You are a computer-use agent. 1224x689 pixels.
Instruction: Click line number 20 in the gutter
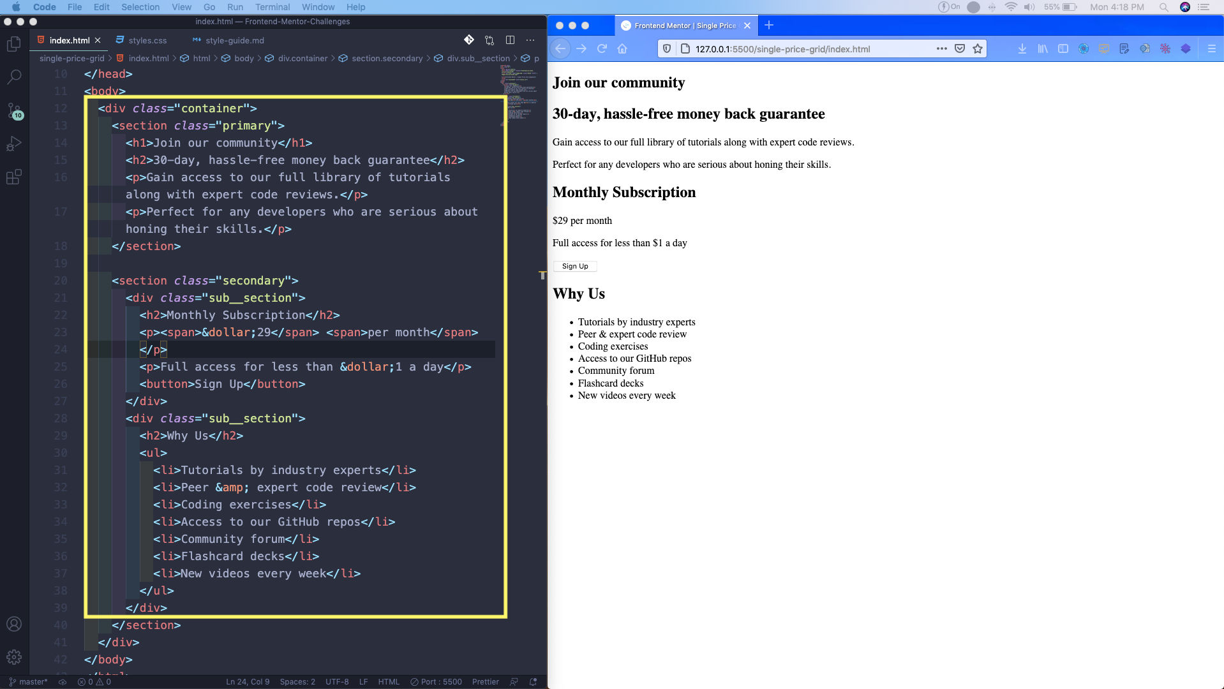pos(61,281)
